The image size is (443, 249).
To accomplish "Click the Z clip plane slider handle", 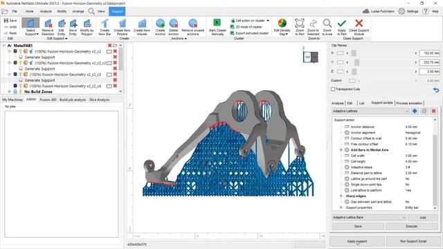I will coord(354,72).
